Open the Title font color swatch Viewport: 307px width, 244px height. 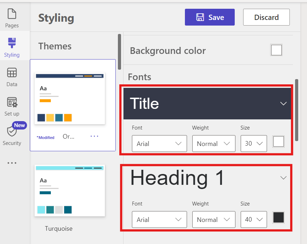278,142
